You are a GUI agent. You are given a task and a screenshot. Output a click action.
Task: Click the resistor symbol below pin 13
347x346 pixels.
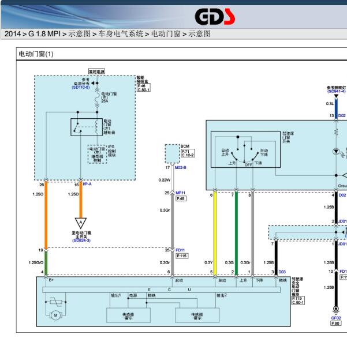coord(336,132)
